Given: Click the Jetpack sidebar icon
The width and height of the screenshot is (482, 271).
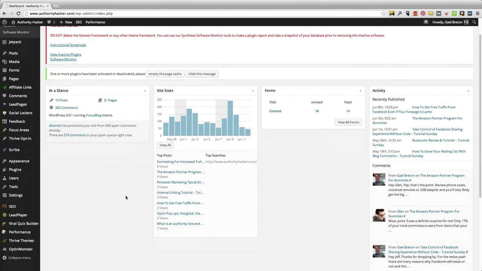Looking at the screenshot, I should click(5, 42).
